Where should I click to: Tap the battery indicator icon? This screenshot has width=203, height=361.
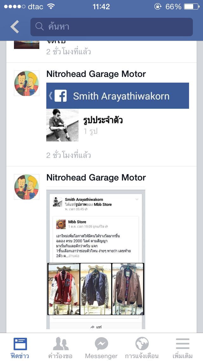click(192, 6)
